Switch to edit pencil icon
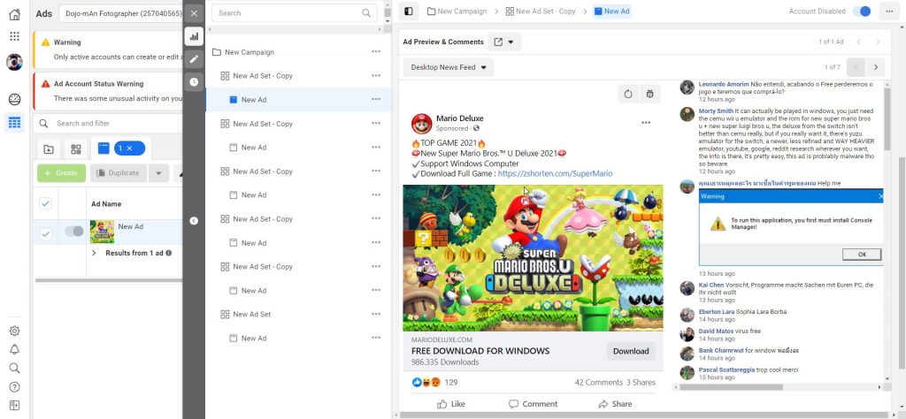 click(x=194, y=59)
